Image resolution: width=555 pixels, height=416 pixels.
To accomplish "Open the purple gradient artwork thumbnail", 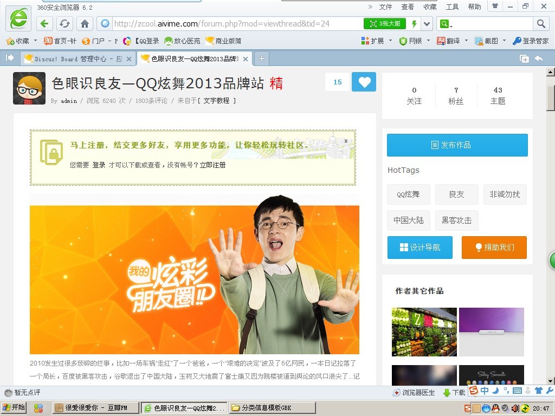I will (x=491, y=332).
